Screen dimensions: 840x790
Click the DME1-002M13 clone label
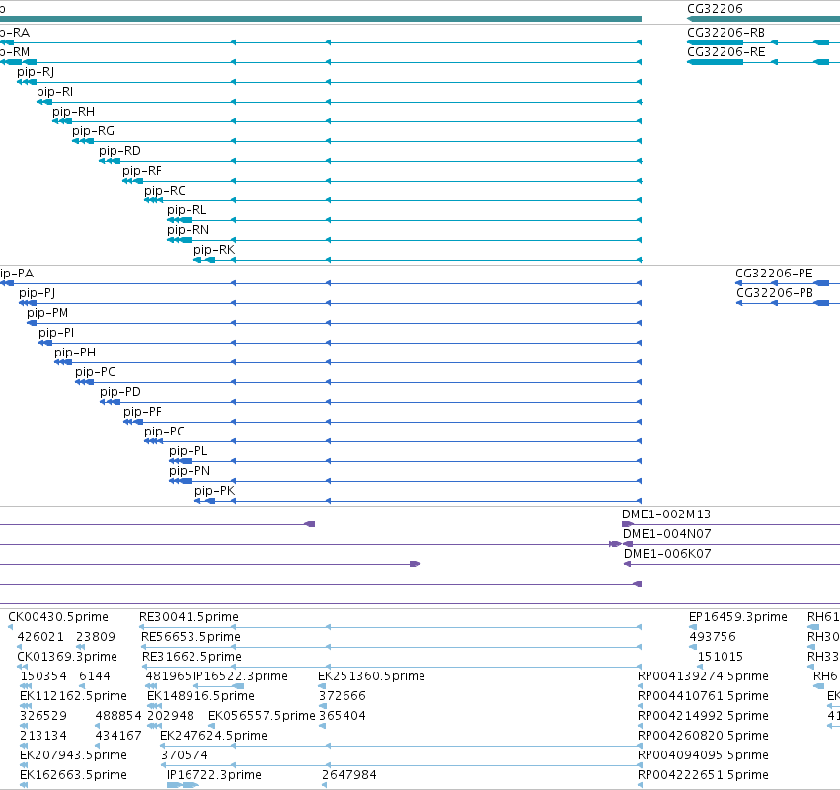666,514
